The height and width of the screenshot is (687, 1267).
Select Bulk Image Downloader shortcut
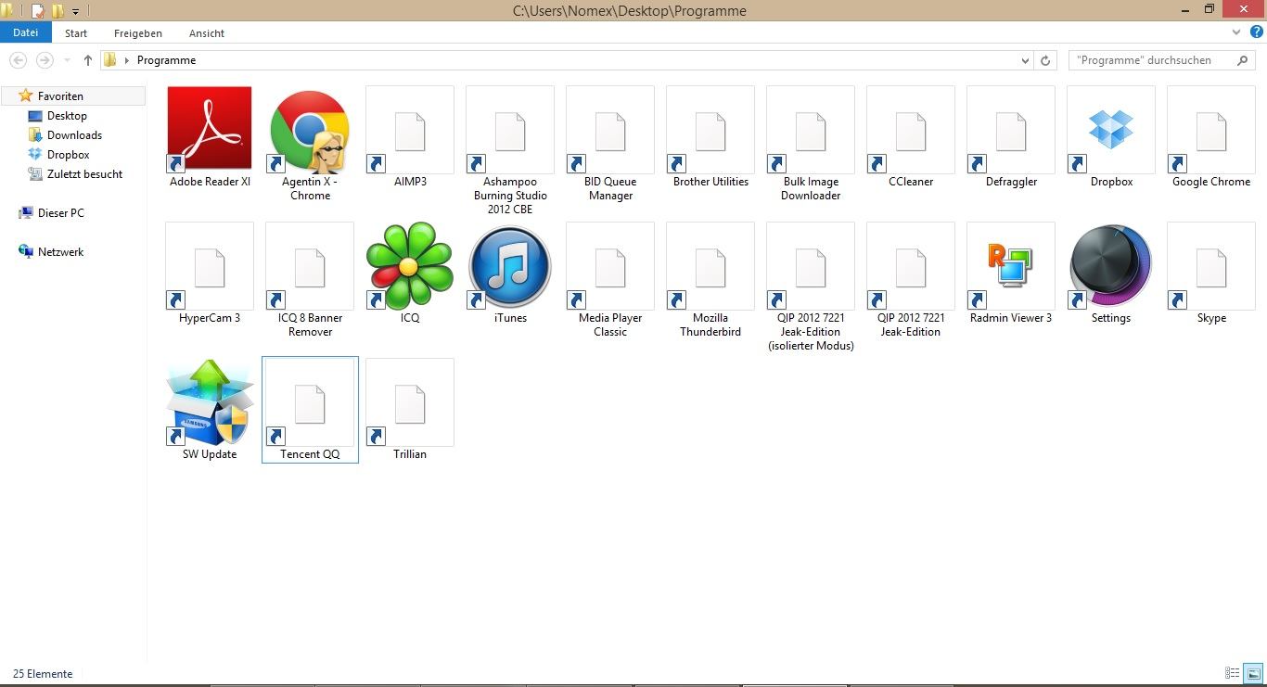(x=811, y=144)
